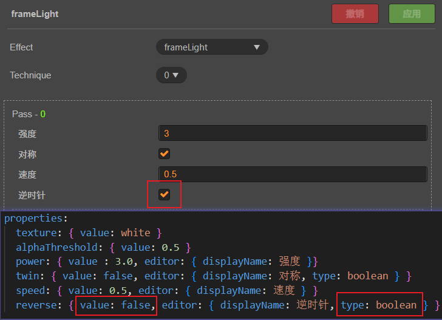
Task: Click the 'properties:' line in code
Action: (x=36, y=218)
